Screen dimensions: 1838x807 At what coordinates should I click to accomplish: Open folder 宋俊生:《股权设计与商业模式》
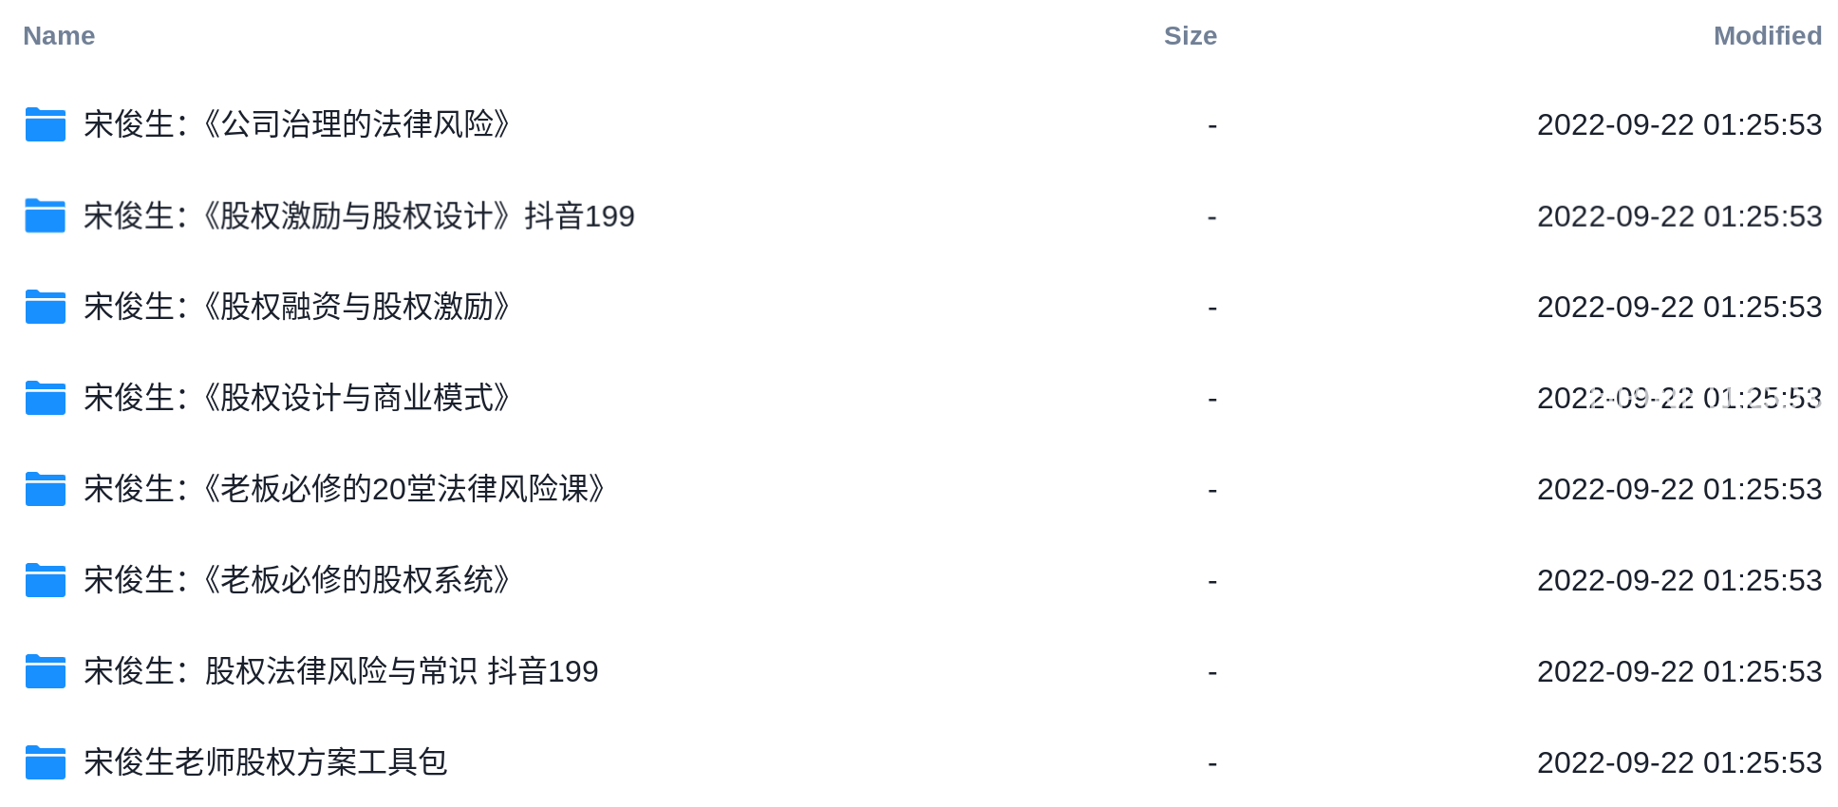[297, 398]
